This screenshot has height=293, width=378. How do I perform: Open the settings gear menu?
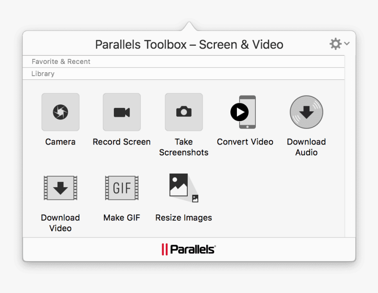pos(335,44)
